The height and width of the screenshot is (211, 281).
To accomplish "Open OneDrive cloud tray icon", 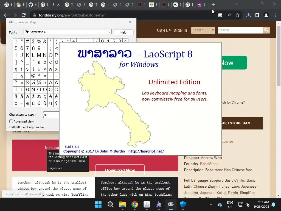I will coord(220,204).
